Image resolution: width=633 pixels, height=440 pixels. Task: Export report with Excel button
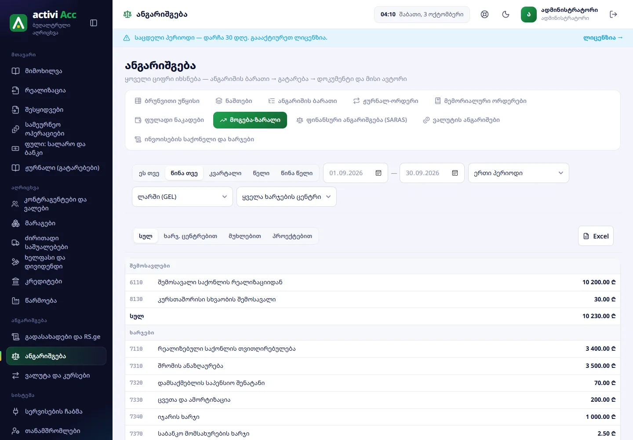click(596, 236)
